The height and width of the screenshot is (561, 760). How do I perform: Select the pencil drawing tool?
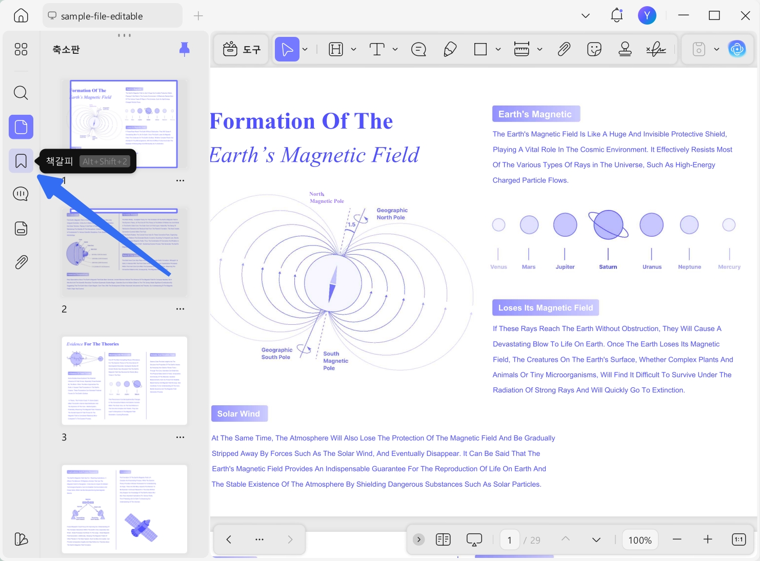coord(450,49)
